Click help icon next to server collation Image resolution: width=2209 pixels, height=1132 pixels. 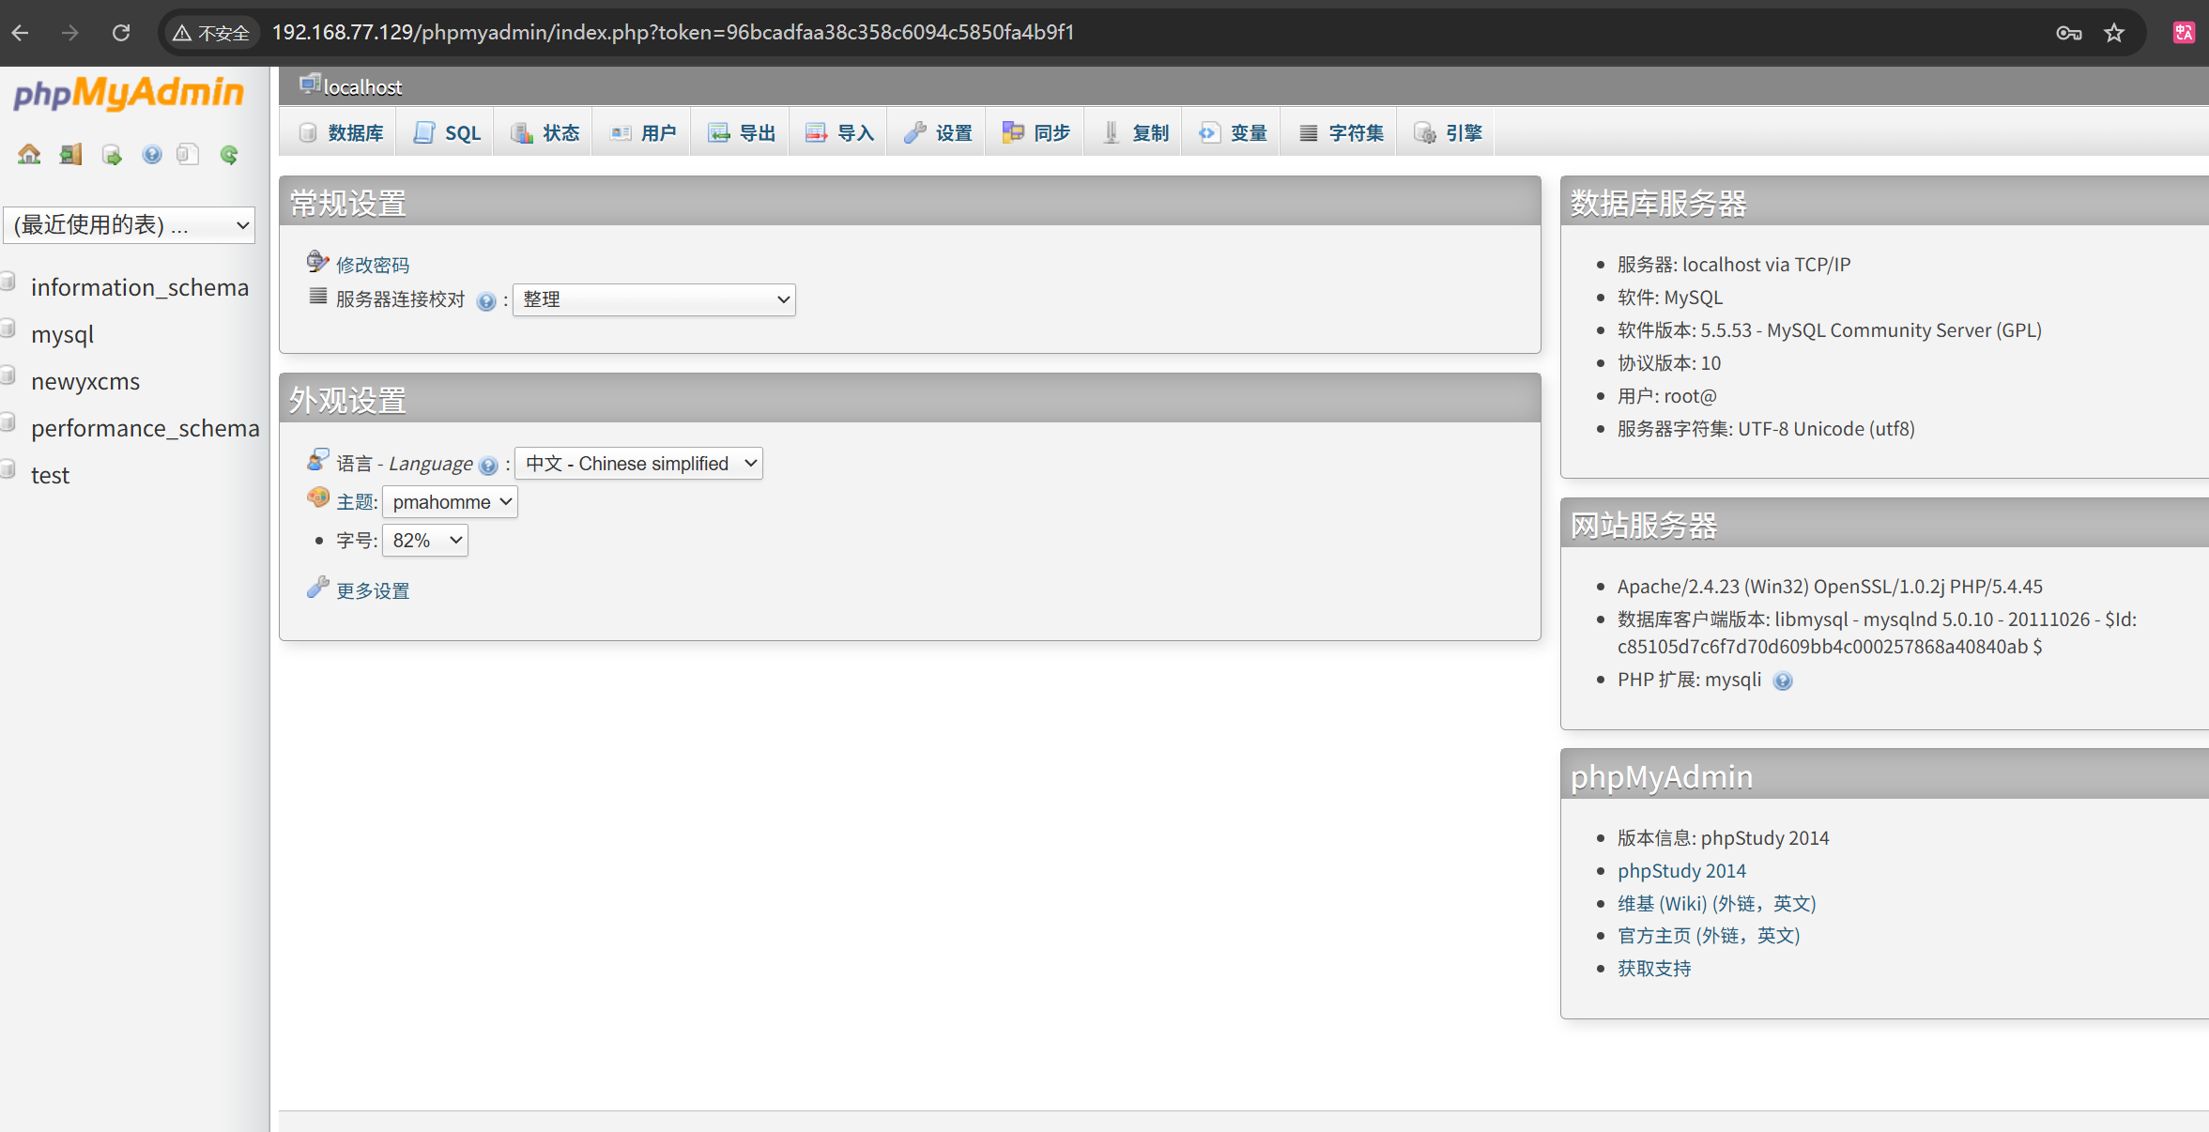click(485, 301)
